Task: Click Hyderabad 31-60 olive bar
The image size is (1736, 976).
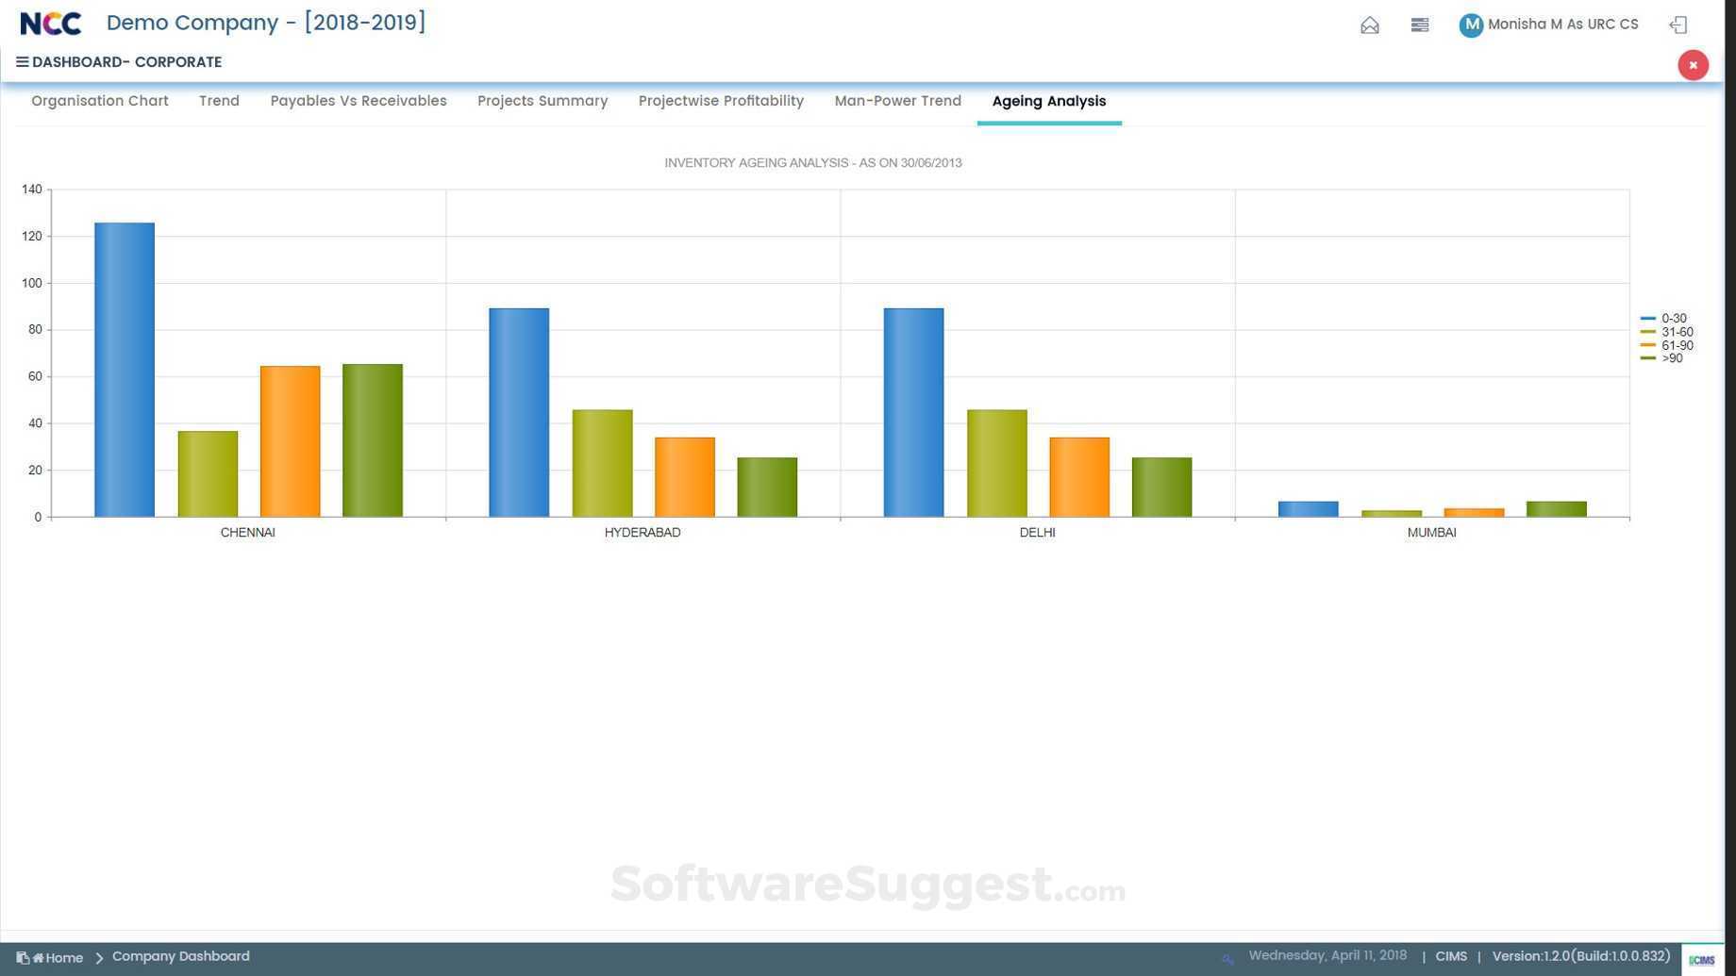Action: click(x=602, y=463)
